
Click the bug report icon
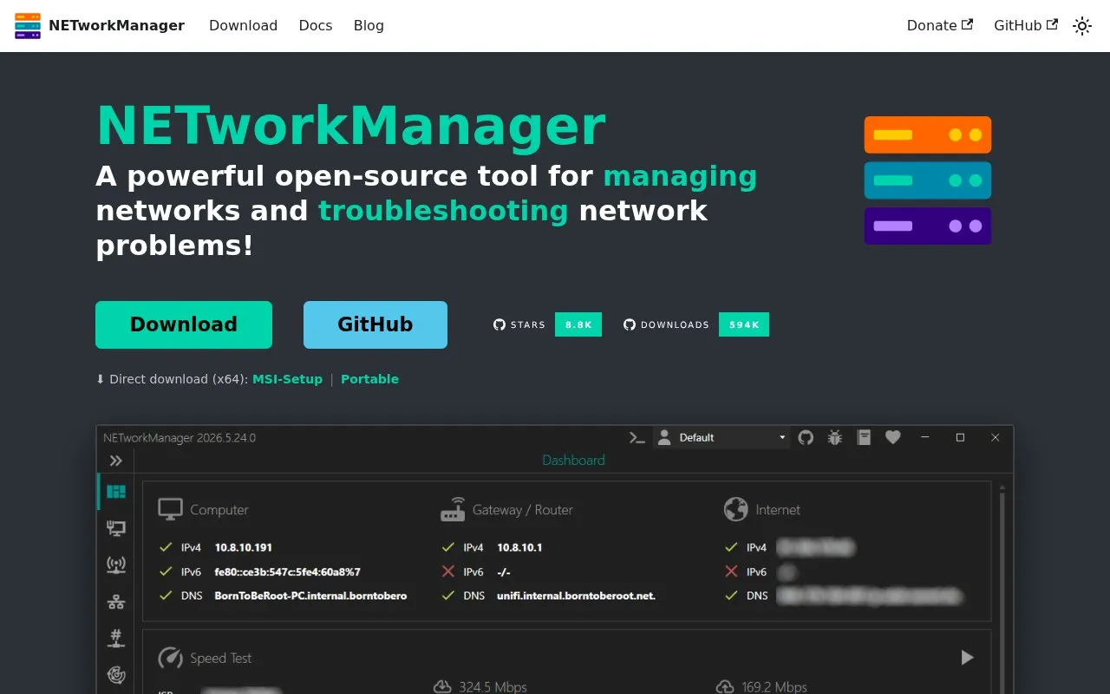[x=835, y=438]
